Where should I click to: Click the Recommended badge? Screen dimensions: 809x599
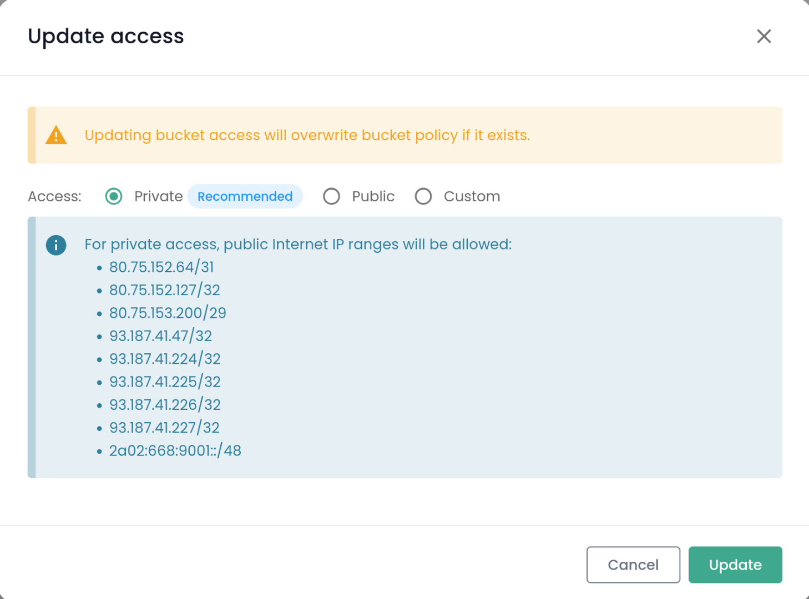[x=245, y=196]
